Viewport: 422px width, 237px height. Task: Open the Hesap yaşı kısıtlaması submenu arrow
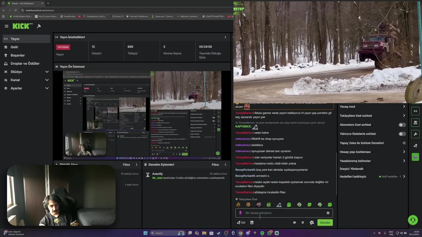404,152
